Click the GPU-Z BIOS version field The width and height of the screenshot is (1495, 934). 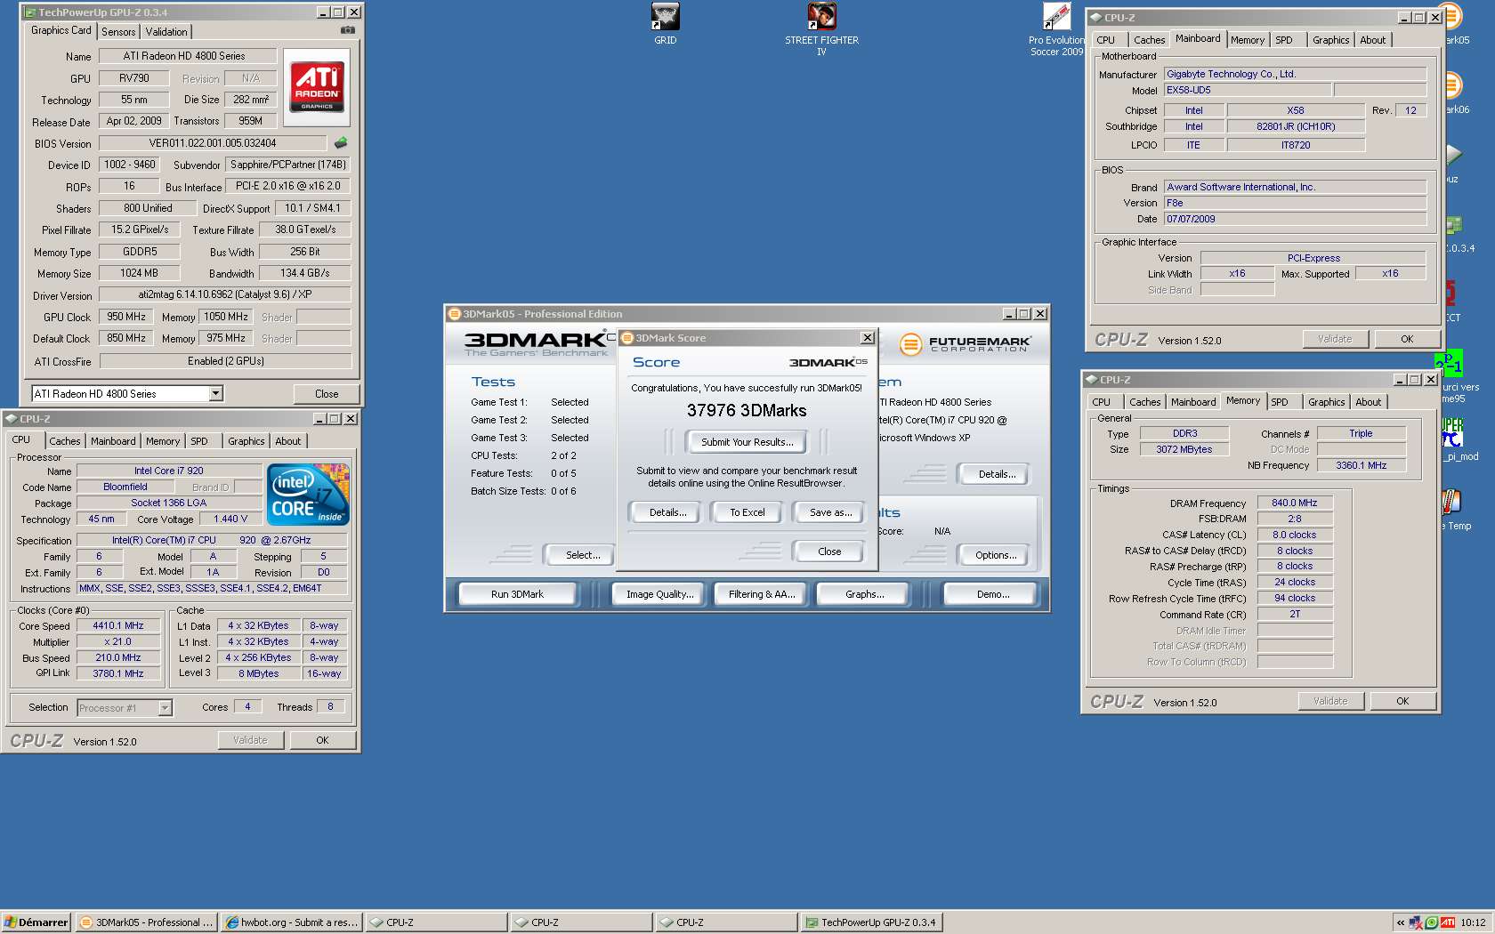212,142
